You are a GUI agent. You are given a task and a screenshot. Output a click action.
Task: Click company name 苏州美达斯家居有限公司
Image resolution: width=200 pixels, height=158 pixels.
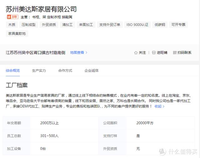point(41,9)
